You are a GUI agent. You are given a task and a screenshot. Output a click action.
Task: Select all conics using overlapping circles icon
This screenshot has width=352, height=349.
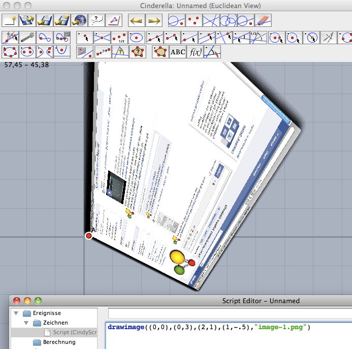click(x=229, y=20)
